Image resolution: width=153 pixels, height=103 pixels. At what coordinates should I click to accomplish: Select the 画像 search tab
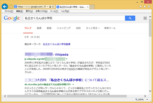pyautogui.click(x=39, y=28)
